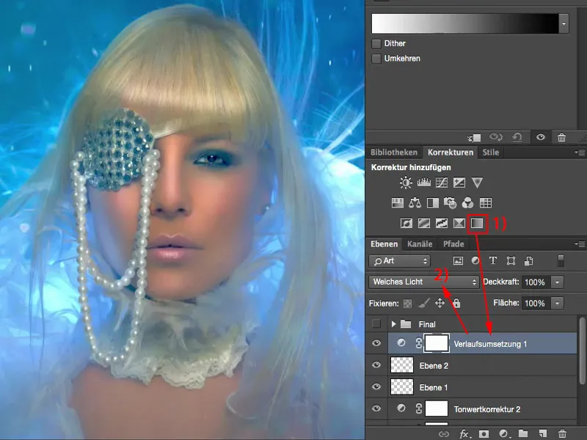Screen dimensions: 587x440
Task: Add a Color Balance adjustment (scales icon)
Action: click(415, 203)
